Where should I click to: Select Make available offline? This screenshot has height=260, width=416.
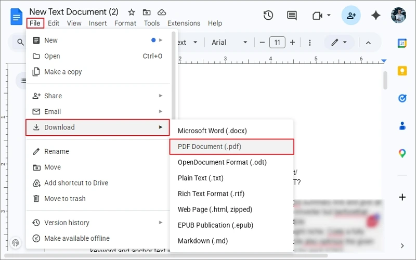click(x=98, y=238)
